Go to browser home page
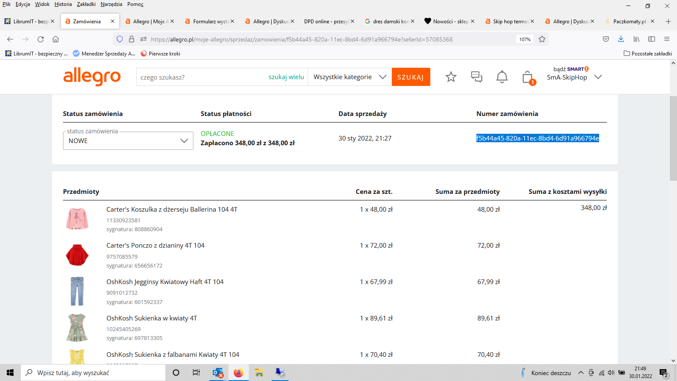The image size is (677, 381). pos(55,39)
